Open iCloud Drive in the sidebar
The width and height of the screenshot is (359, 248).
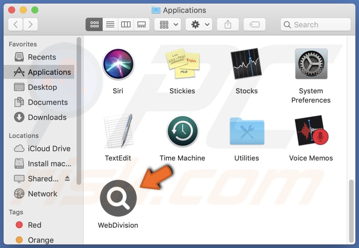tap(39, 149)
